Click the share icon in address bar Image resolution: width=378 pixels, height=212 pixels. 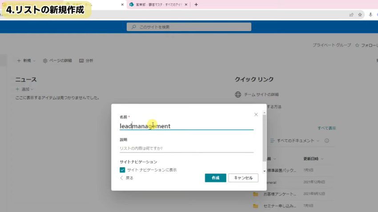click(x=351, y=15)
